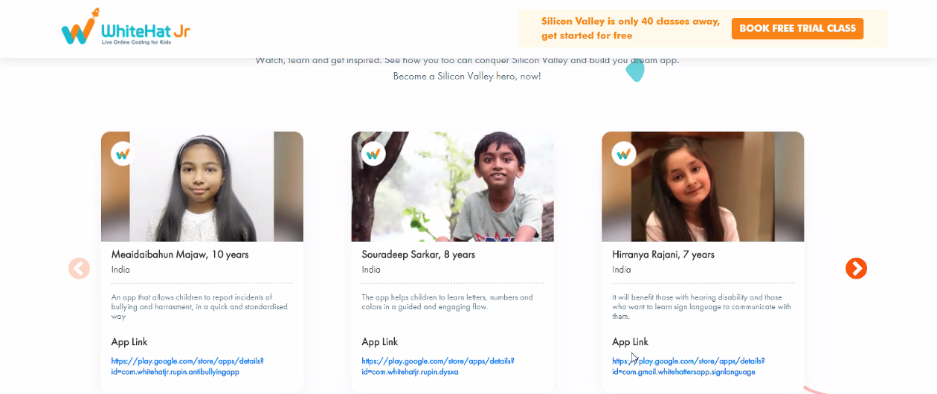
Task: Select the name Hirranya Rajani, 7 years
Action: pyautogui.click(x=663, y=254)
